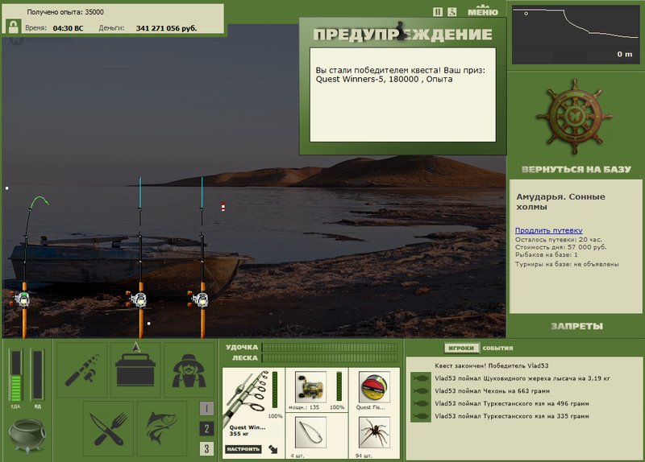Screen dimensions: 645x462
Task: Open the caught fish keepnet icon
Action: [162, 428]
